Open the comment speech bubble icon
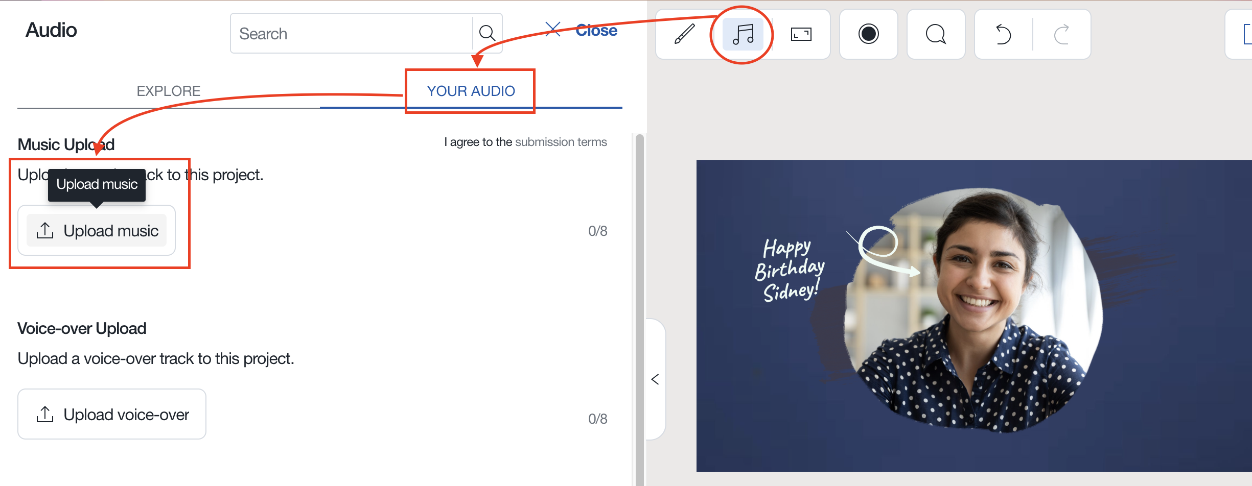Image resolution: width=1252 pixels, height=486 pixels. 936,34
